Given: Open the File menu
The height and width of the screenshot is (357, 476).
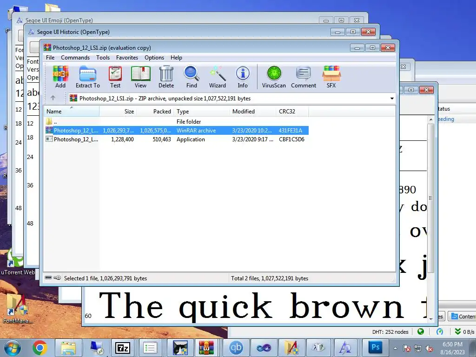Looking at the screenshot, I should [50, 57].
